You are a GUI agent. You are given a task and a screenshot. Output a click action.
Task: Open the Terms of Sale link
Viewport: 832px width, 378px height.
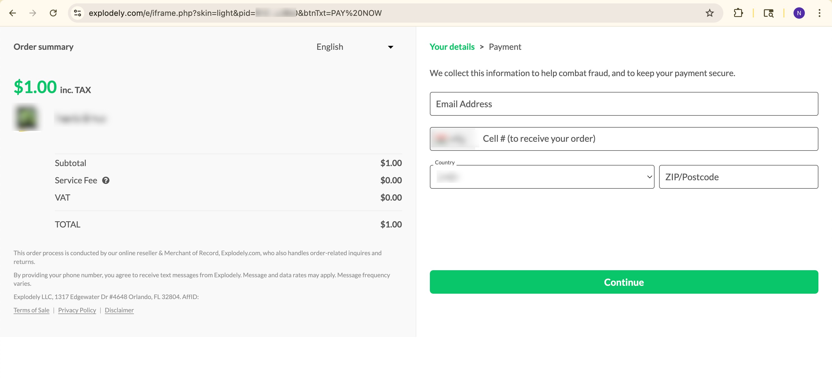pos(31,310)
